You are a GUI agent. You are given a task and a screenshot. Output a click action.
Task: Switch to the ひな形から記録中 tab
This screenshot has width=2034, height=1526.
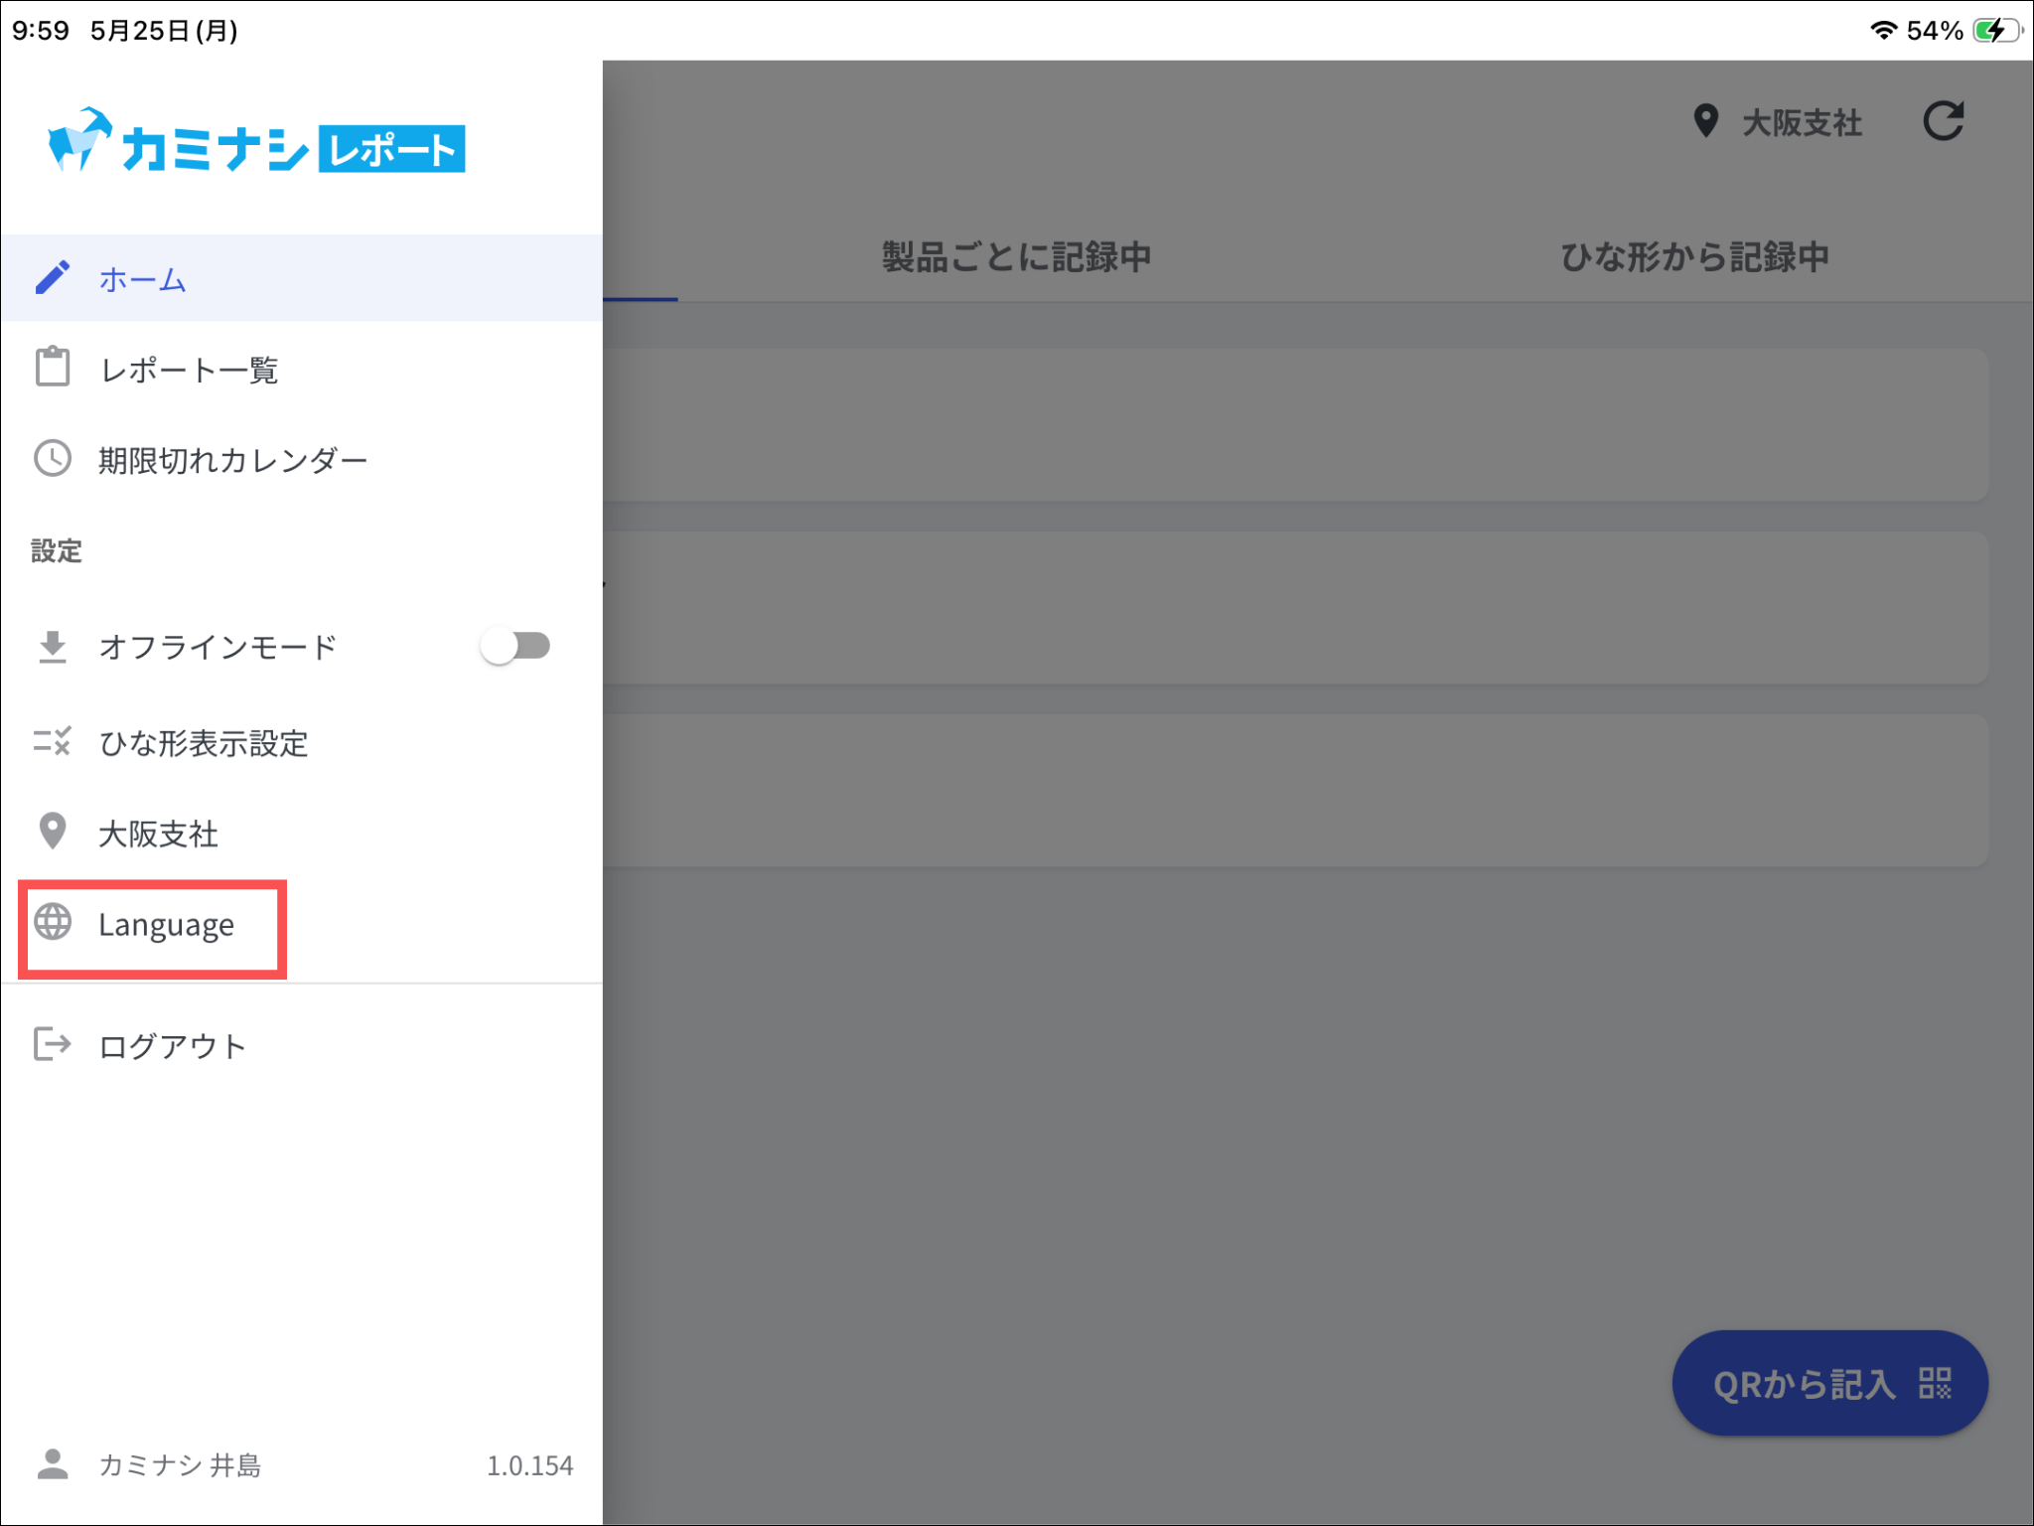pyautogui.click(x=1694, y=256)
